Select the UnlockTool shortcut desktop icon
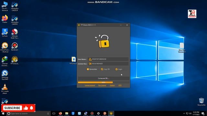The height and width of the screenshot is (116, 207). (5, 47)
